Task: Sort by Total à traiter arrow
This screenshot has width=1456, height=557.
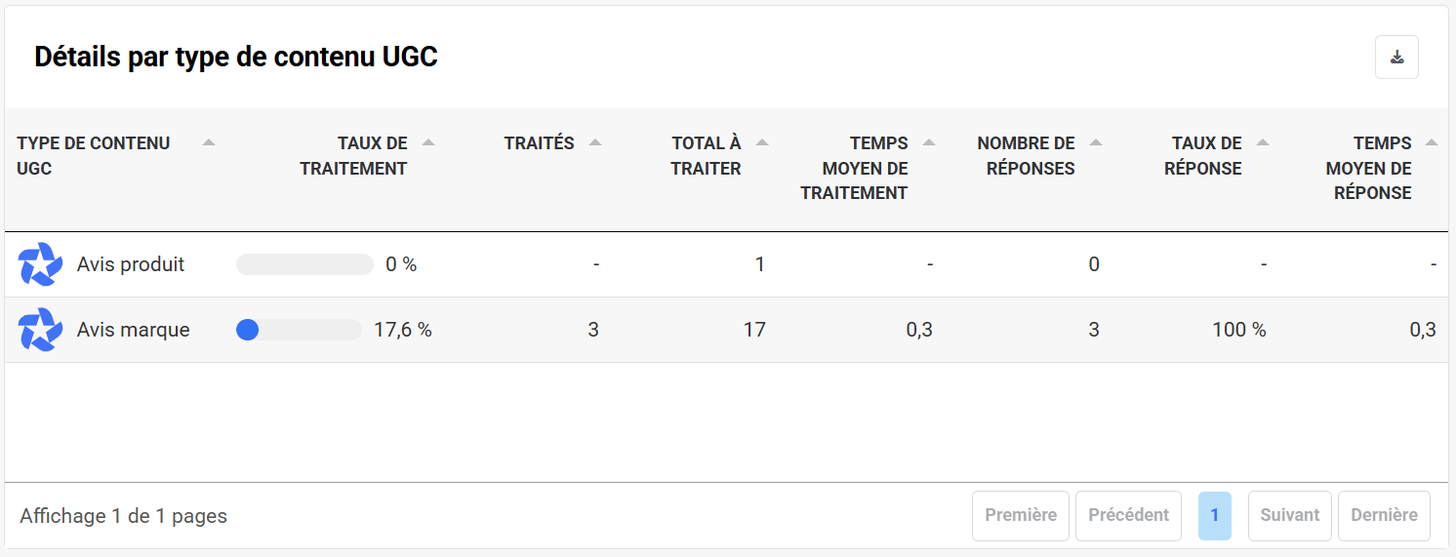Action: click(762, 143)
